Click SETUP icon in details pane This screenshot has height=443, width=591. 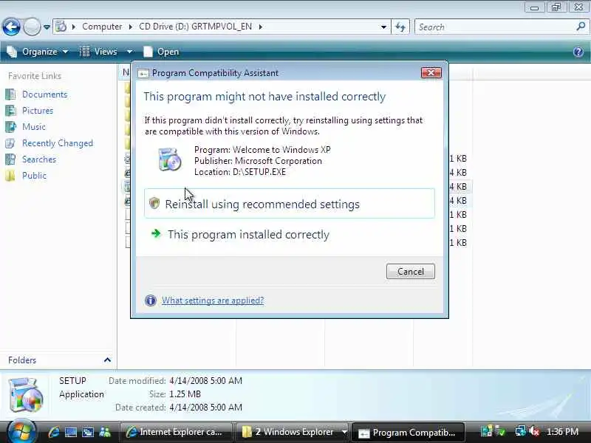click(x=26, y=394)
